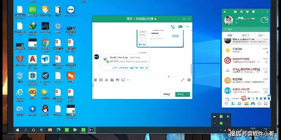
Task: Click 打开文件夹 link under the zip file
Action: coord(123,68)
